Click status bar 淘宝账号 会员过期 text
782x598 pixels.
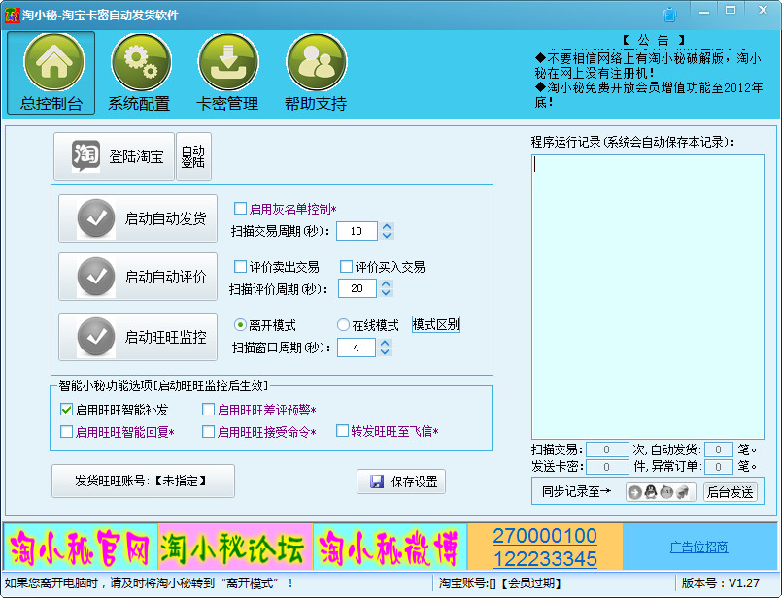point(499,583)
